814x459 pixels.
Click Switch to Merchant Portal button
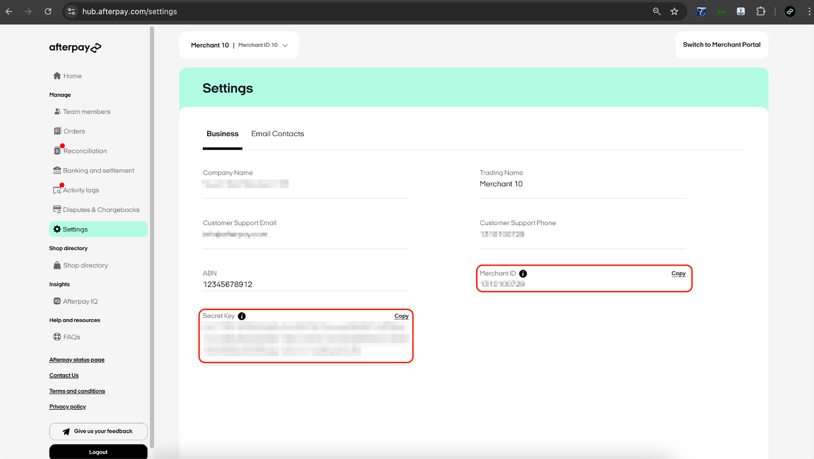(x=721, y=45)
